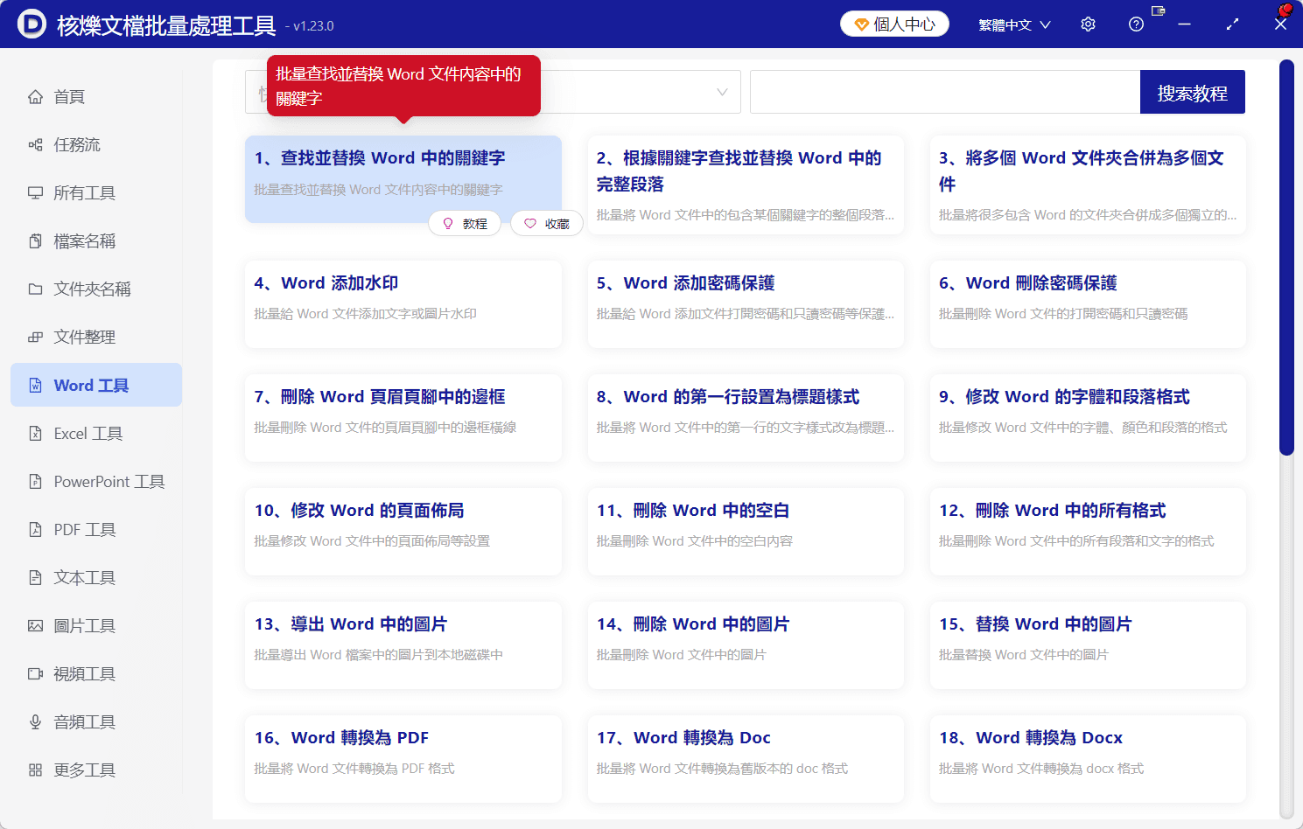Viewport: 1303px width, 829px height.
Task: Open card 5 Word 添加密碼保護
Action: (x=746, y=304)
